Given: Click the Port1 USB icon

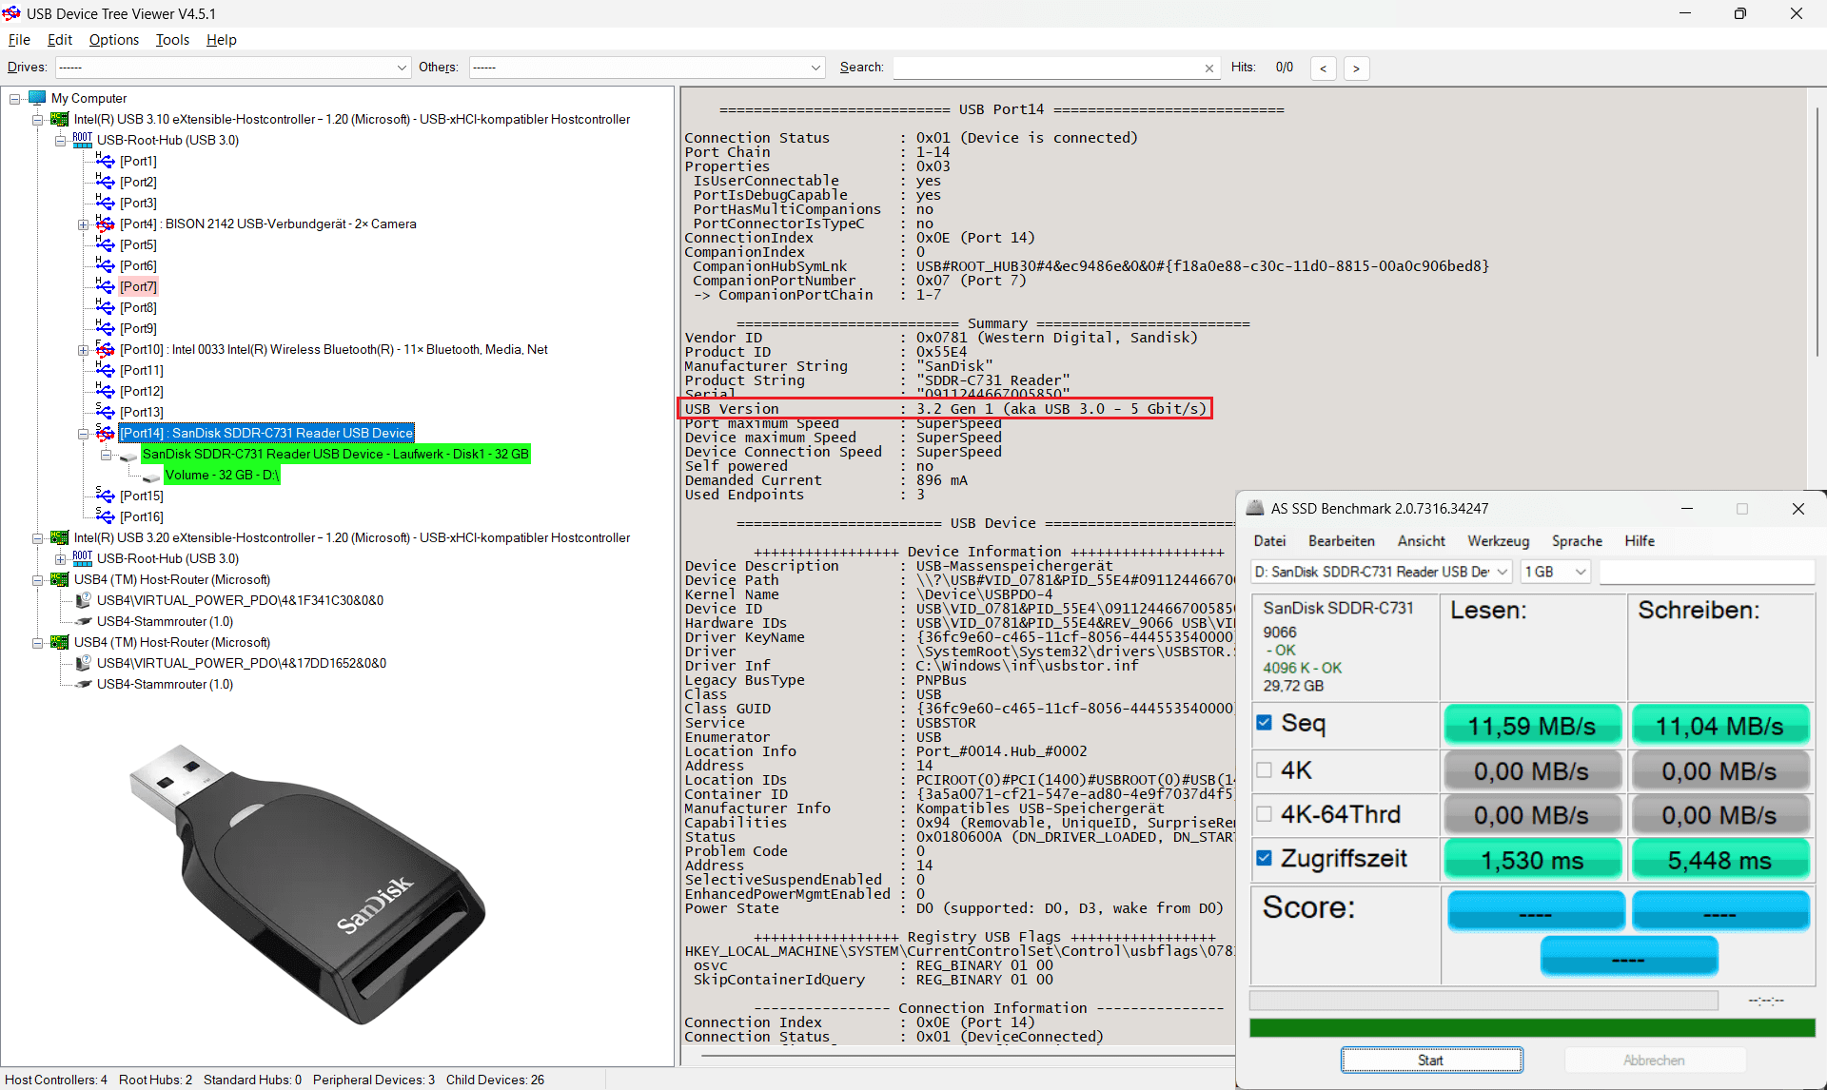Looking at the screenshot, I should [106, 161].
